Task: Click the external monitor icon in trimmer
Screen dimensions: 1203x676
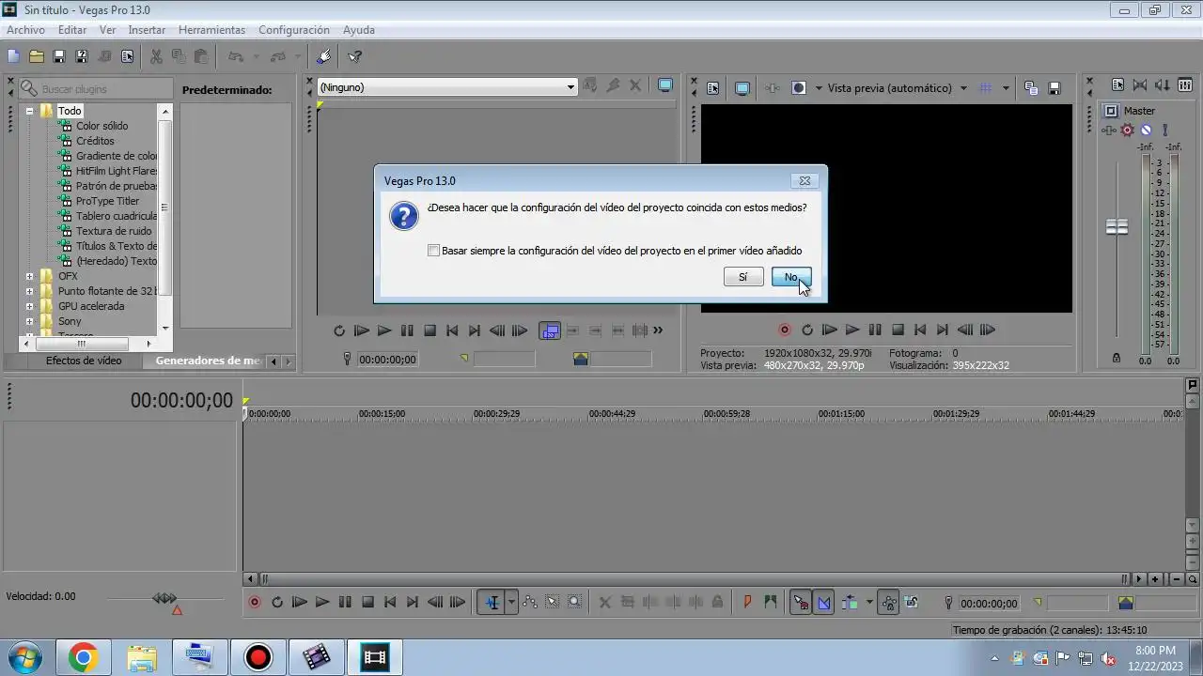Action: (665, 84)
